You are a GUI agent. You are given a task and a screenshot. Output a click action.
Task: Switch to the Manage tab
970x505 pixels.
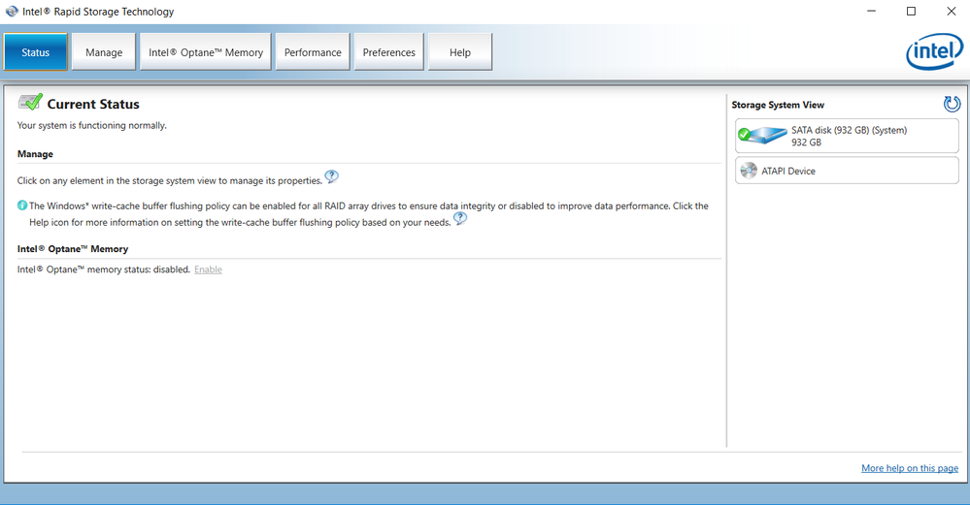(103, 52)
